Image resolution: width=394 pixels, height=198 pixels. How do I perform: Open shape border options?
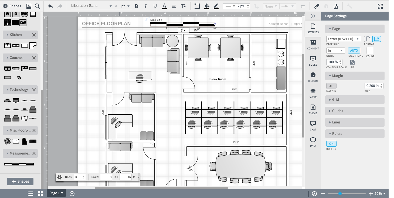197,6
